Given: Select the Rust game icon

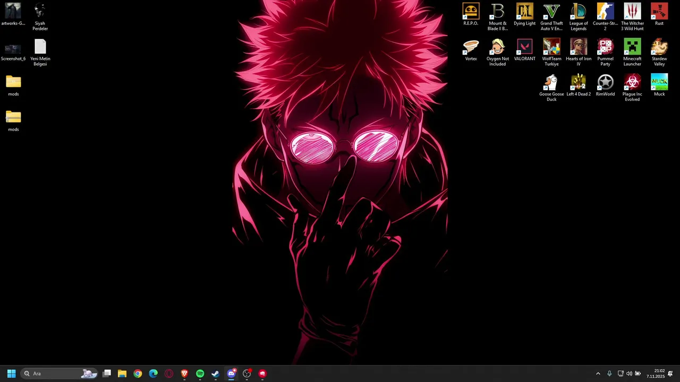Looking at the screenshot, I should [659, 15].
